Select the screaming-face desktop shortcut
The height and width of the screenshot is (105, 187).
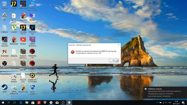pos(23,88)
